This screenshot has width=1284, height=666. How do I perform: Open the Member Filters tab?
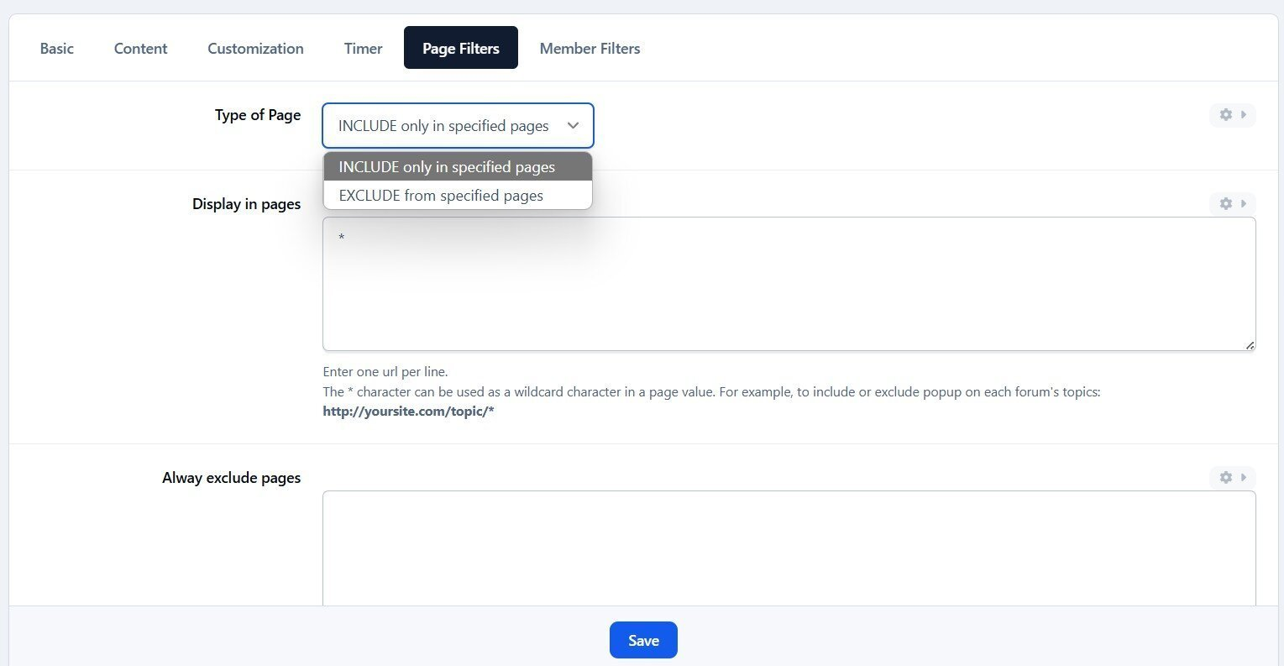(590, 49)
